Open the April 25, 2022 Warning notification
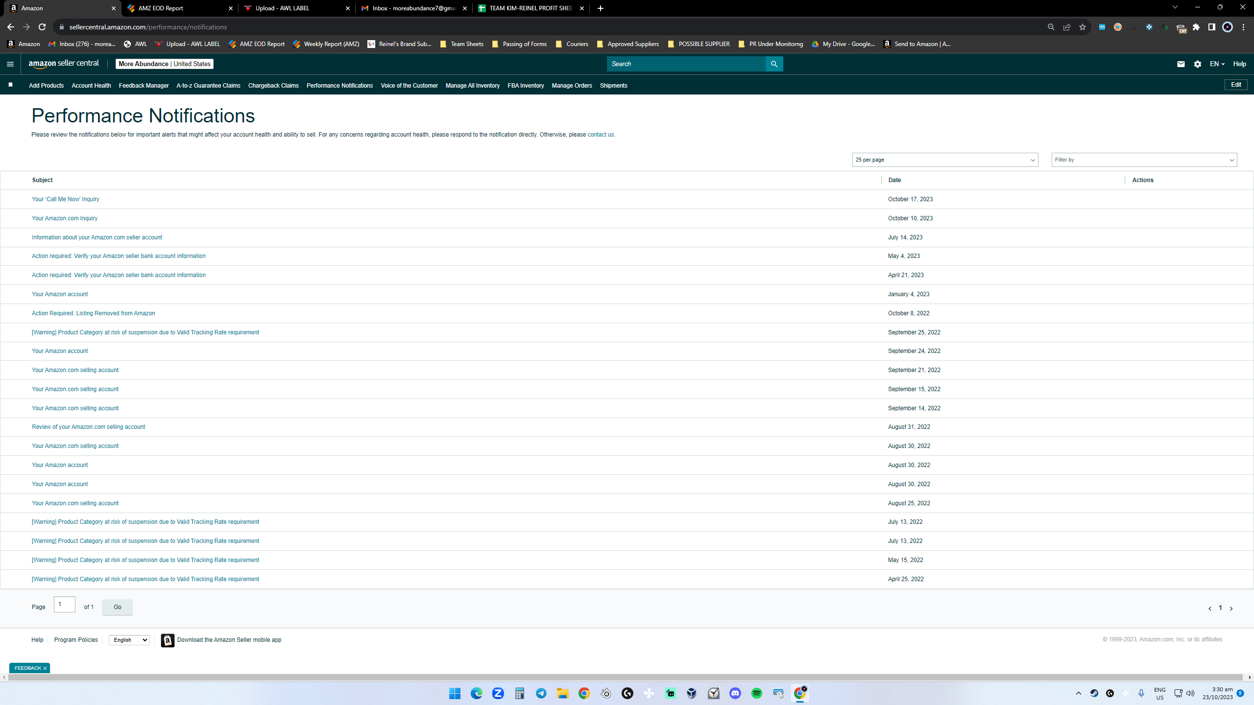This screenshot has height=705, width=1254. (145, 579)
